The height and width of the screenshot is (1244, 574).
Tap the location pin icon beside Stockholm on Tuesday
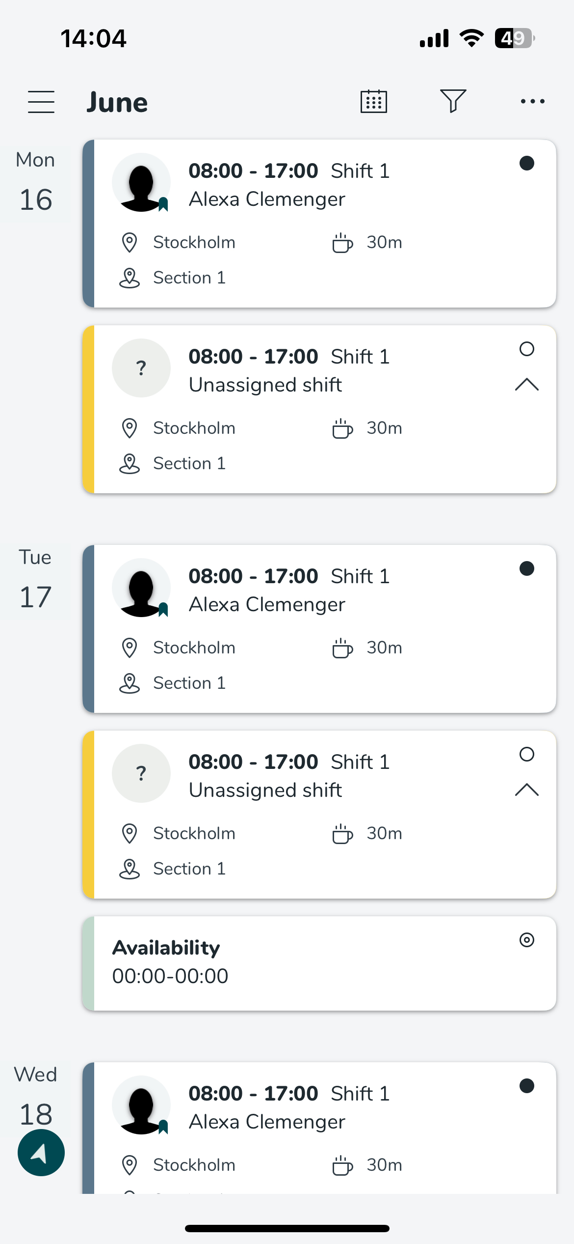130,648
